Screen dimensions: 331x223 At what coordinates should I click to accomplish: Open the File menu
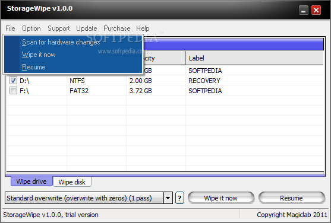point(10,28)
